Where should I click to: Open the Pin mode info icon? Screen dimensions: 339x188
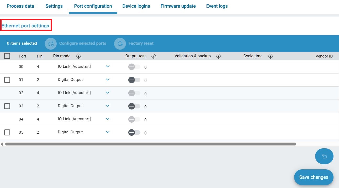point(78,56)
